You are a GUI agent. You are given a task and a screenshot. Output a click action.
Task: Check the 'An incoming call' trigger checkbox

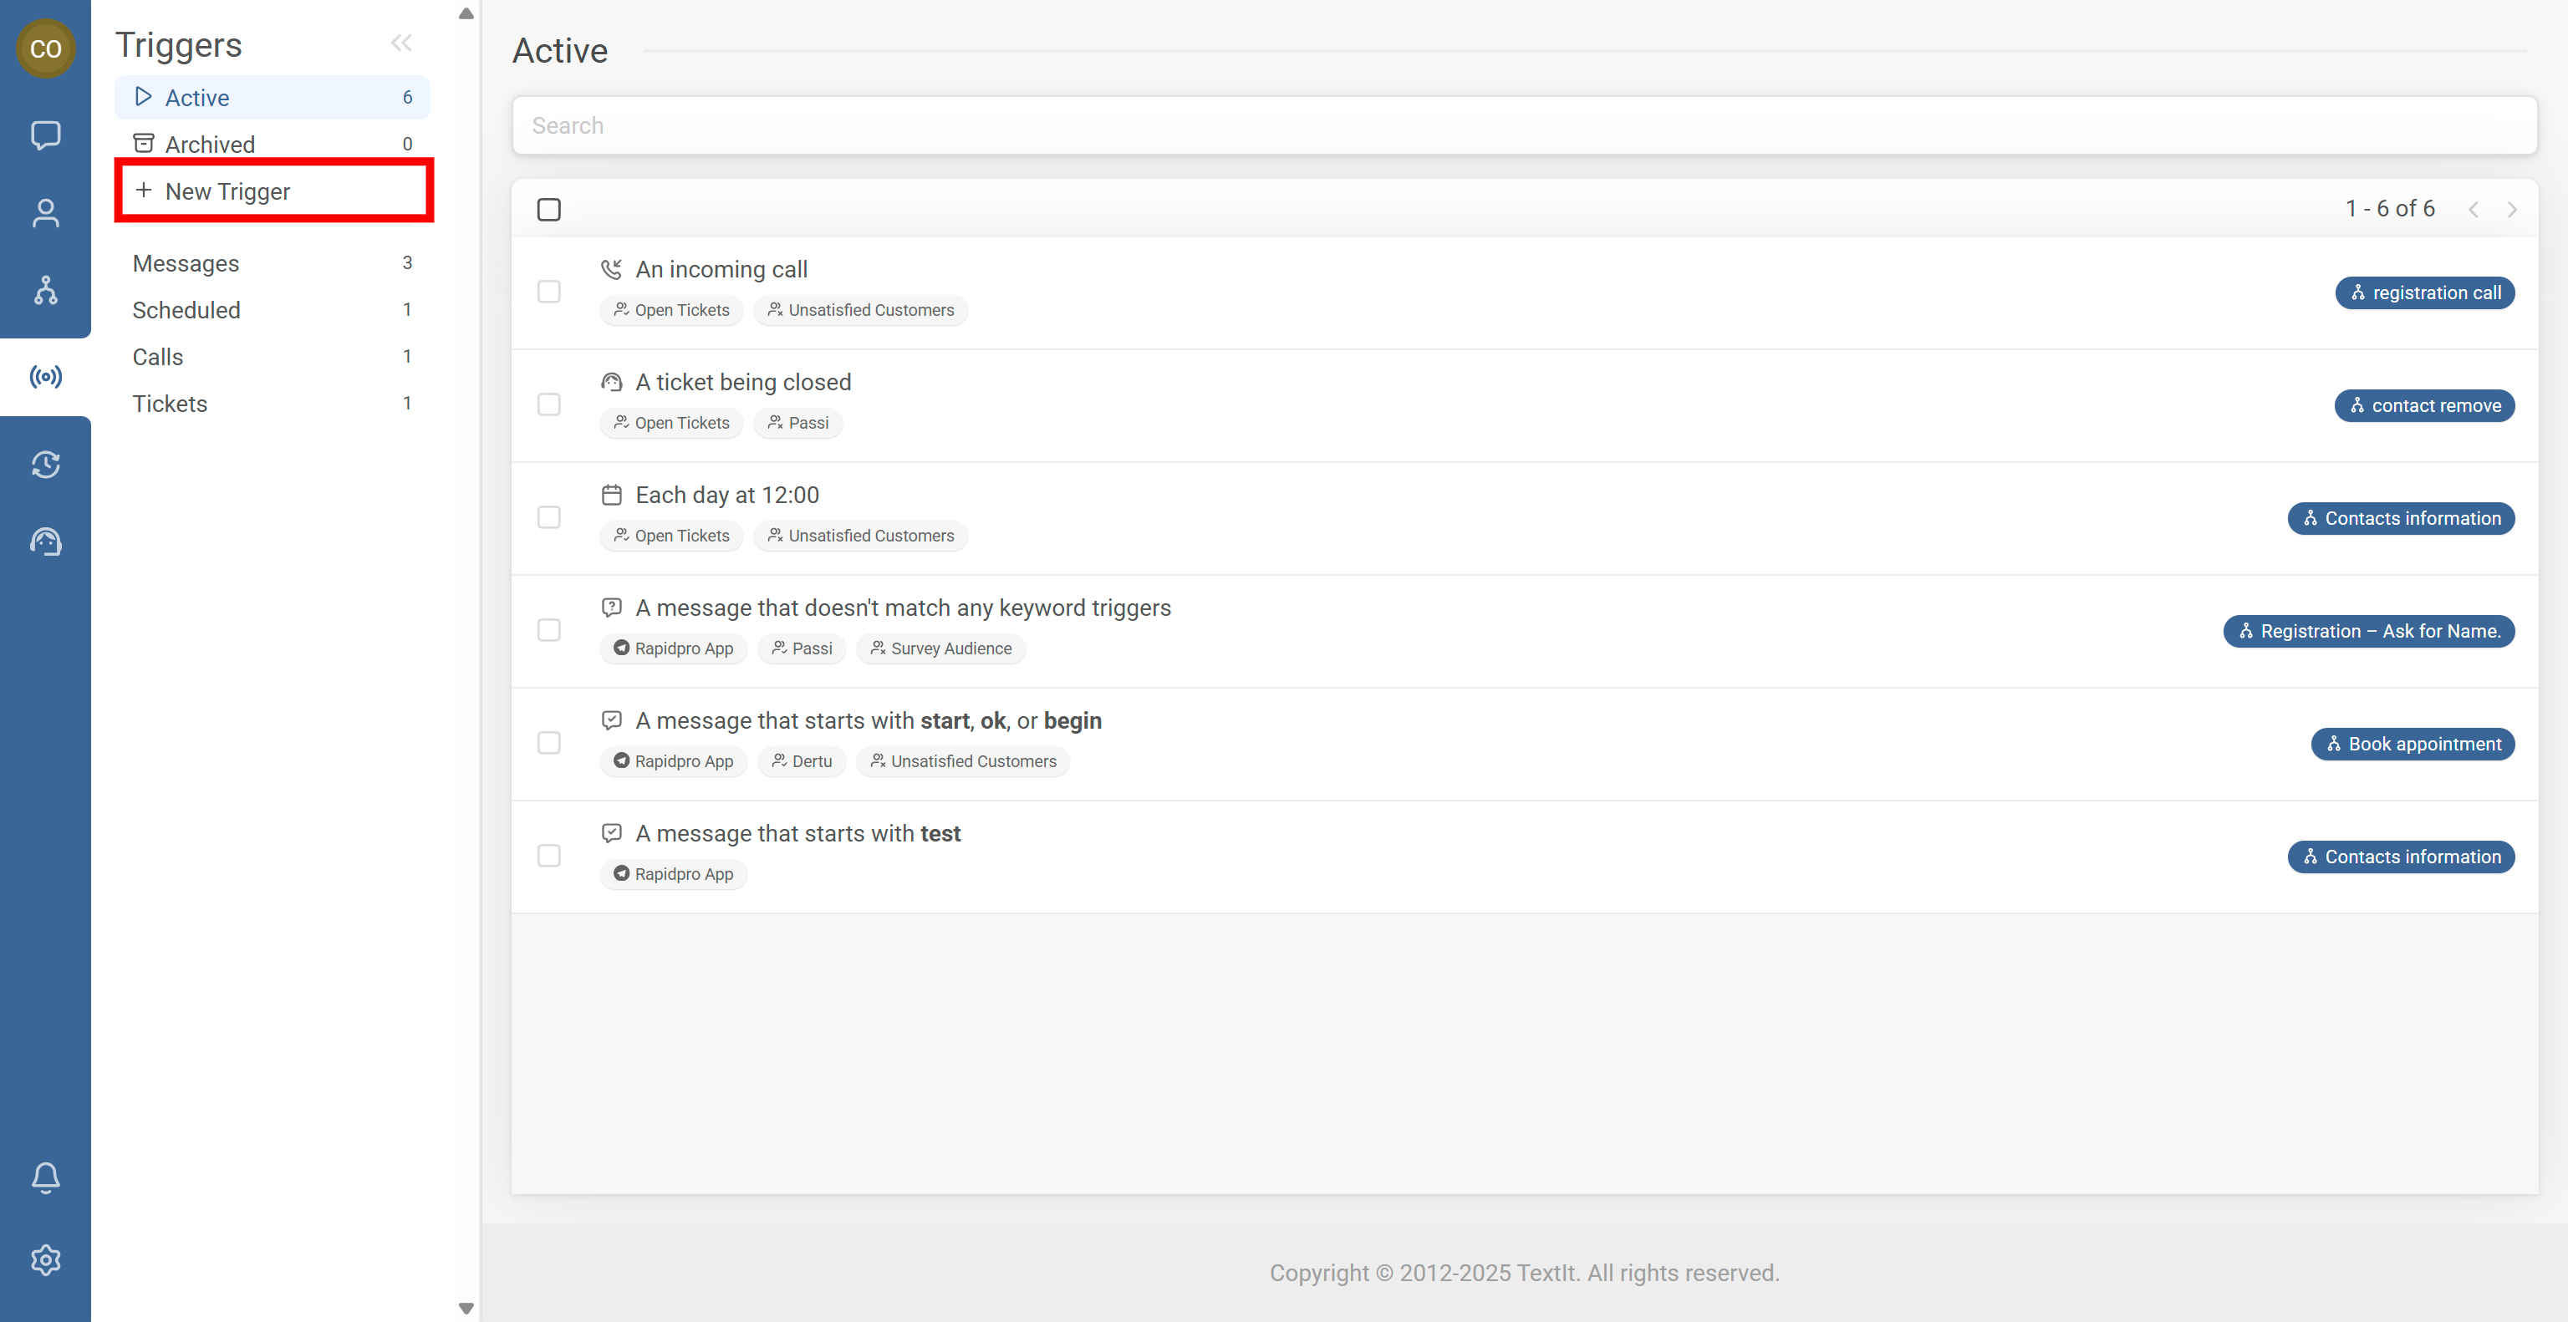548,292
